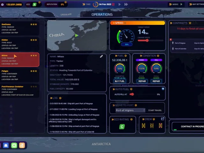Click the China mini-map thumbnail
This screenshot has width=204, height=153.
point(77,35)
